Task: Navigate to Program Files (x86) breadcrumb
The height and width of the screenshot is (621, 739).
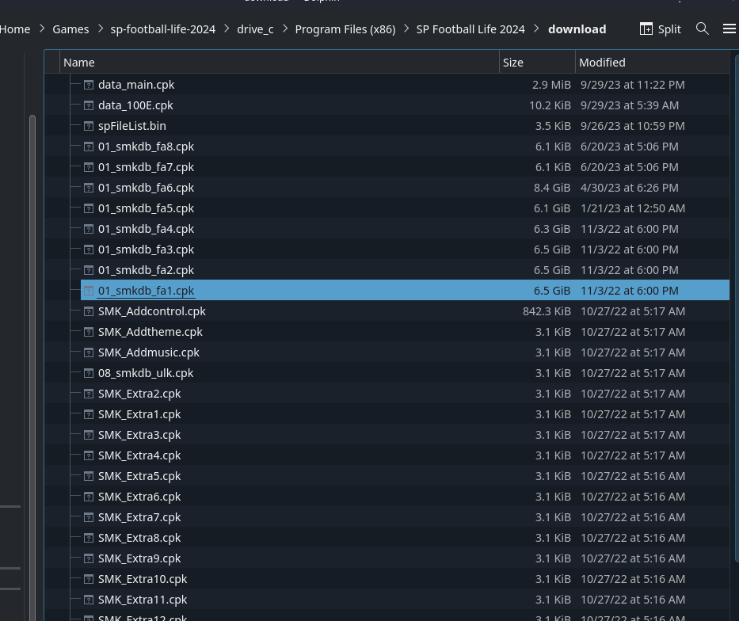Action: click(345, 29)
